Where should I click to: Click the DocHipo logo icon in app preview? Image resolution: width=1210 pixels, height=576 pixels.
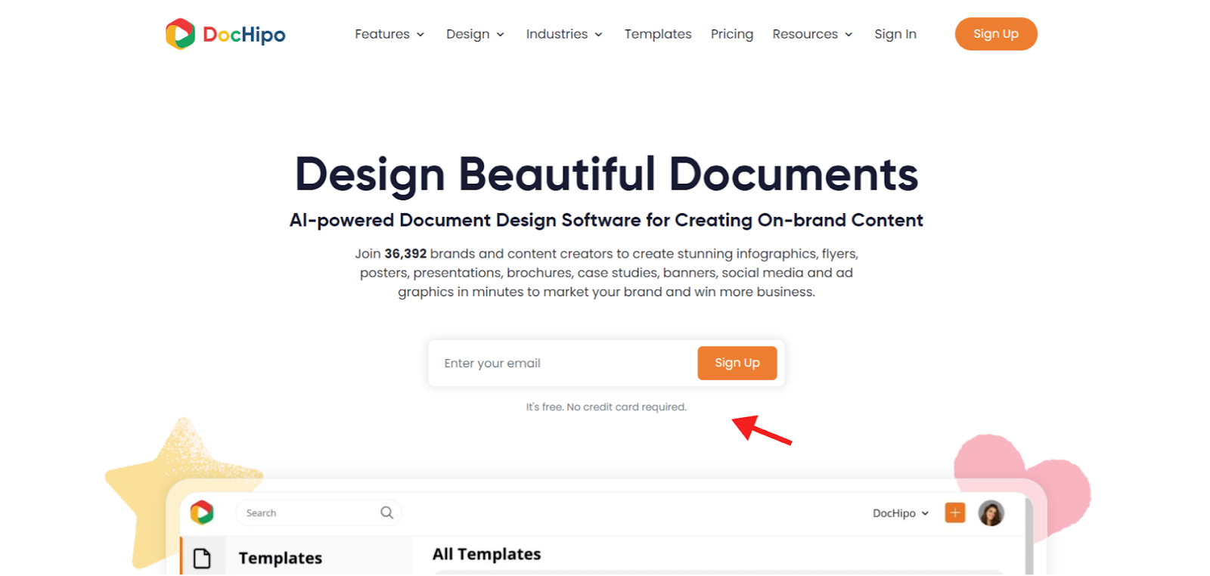pos(202,513)
